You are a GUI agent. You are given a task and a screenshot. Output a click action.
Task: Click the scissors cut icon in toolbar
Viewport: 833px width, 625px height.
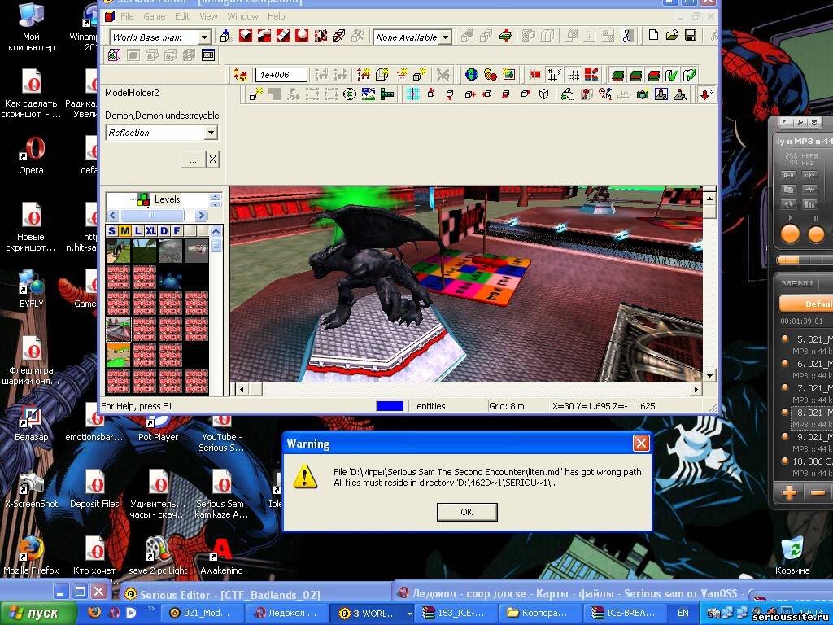627,36
